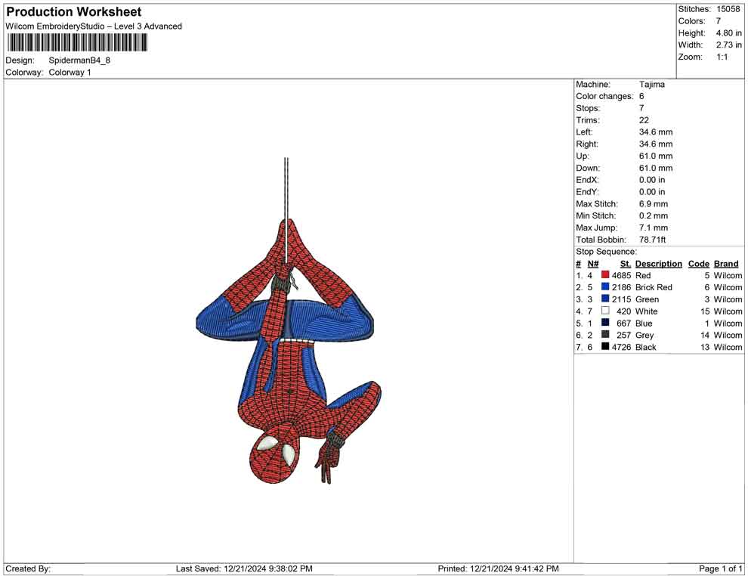Click the Total Bobbin value '78.71ft'
The width and height of the screenshot is (748, 576).
click(x=653, y=240)
